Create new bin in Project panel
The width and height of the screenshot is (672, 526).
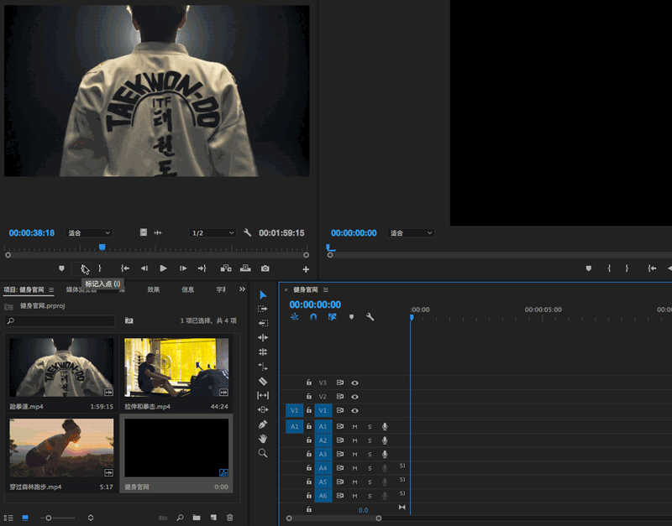197,518
